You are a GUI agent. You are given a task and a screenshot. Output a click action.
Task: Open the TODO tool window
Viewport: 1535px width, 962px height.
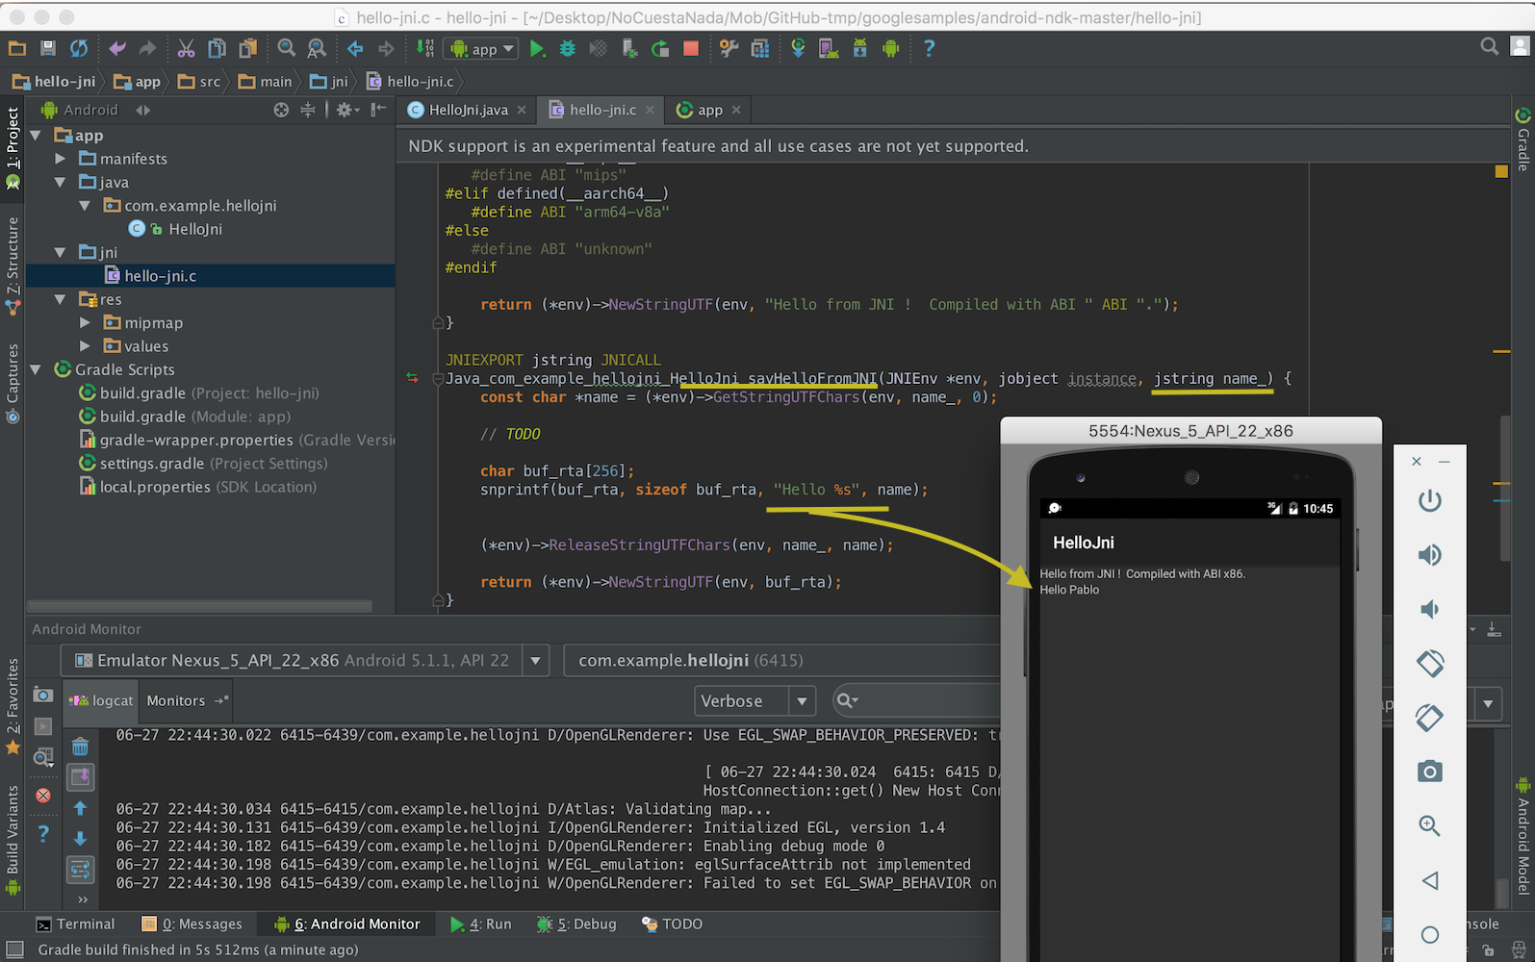[x=672, y=924]
